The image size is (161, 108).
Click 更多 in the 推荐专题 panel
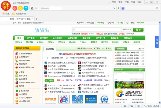[x=142, y=70]
